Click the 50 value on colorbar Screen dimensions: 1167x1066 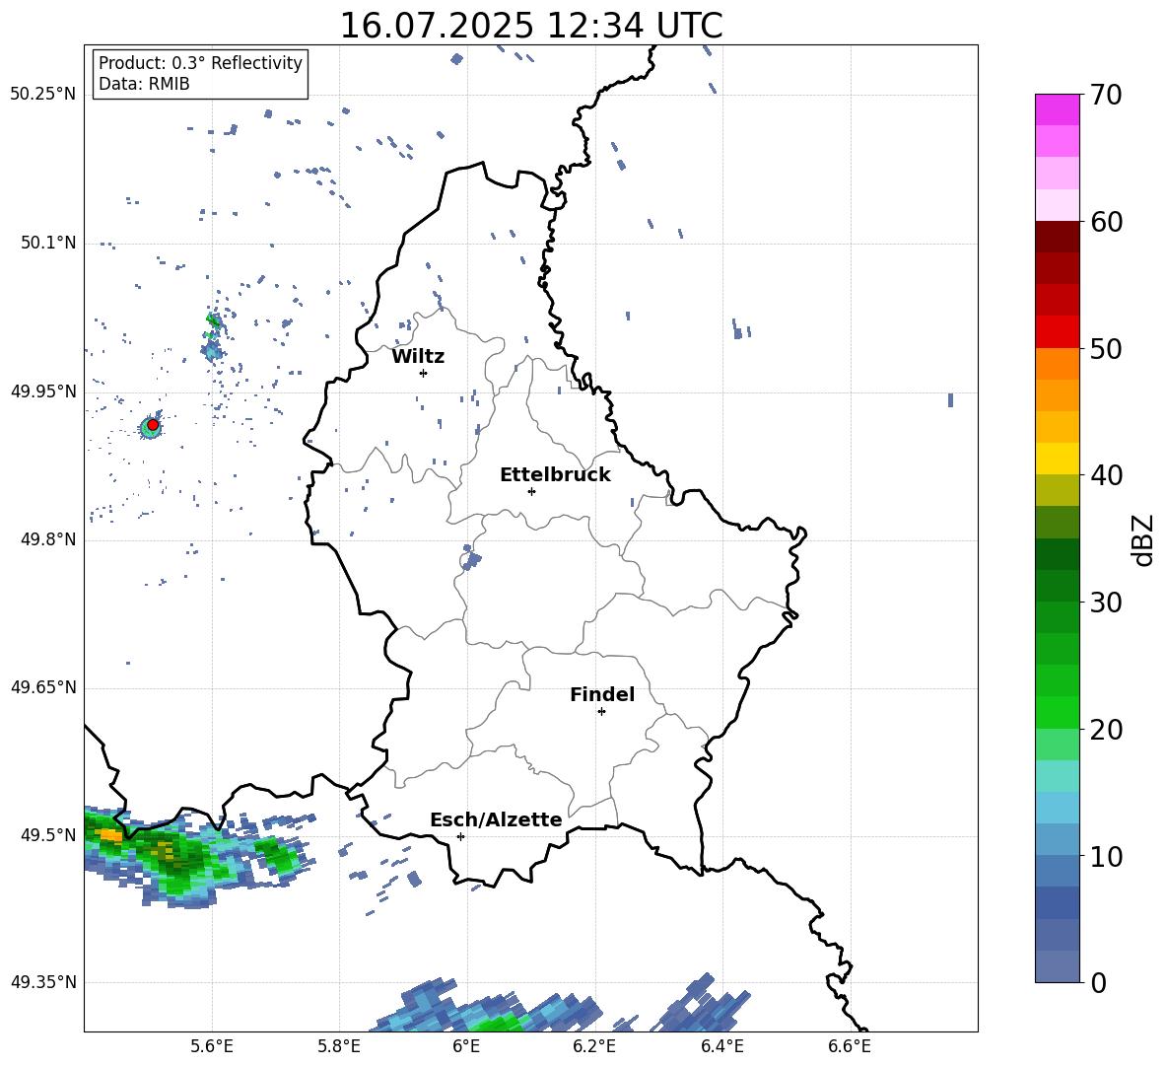coord(1106,348)
